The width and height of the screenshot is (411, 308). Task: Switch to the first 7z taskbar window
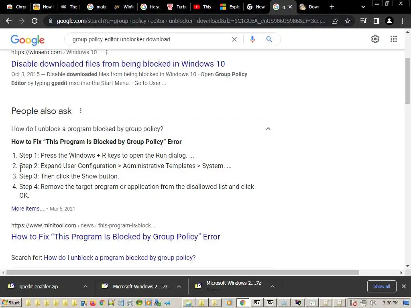click(256, 303)
